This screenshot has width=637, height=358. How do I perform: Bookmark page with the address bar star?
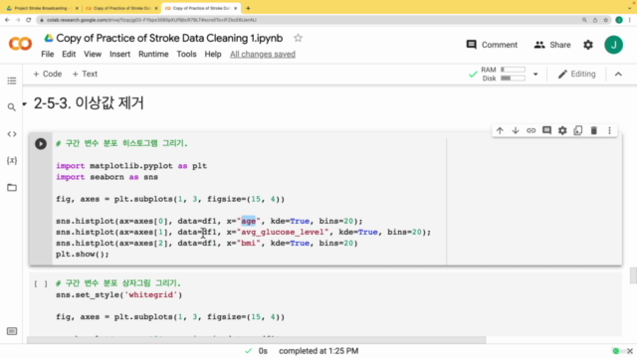pyautogui.click(x=606, y=20)
